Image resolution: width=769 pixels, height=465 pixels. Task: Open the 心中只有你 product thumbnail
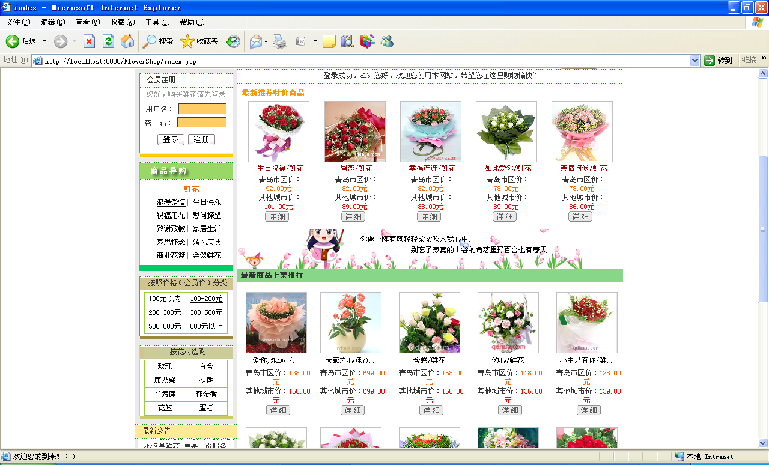pyautogui.click(x=587, y=323)
